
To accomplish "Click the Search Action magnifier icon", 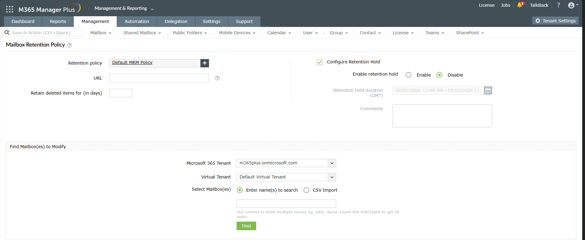I will coord(7,32).
